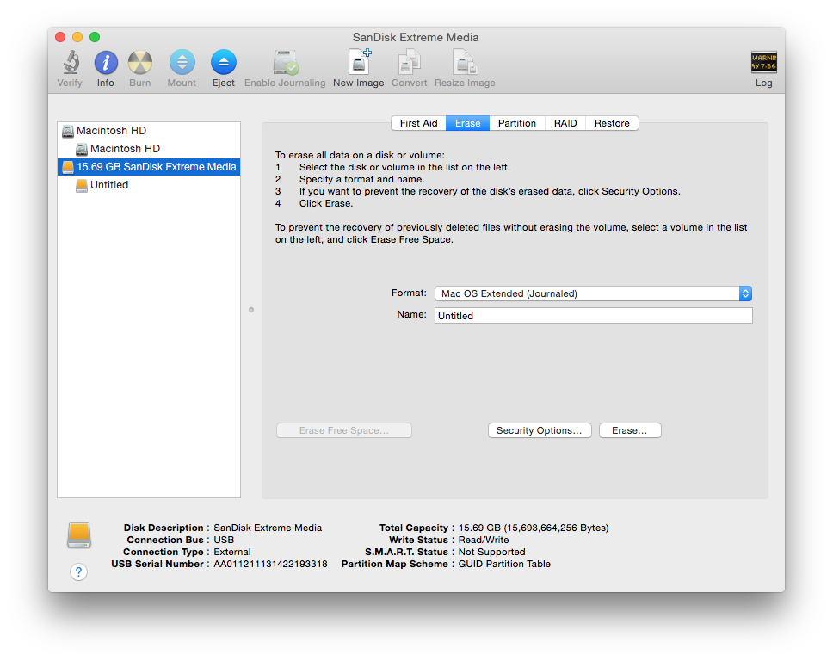Click the Verify microscope icon
833x661 pixels.
71,63
